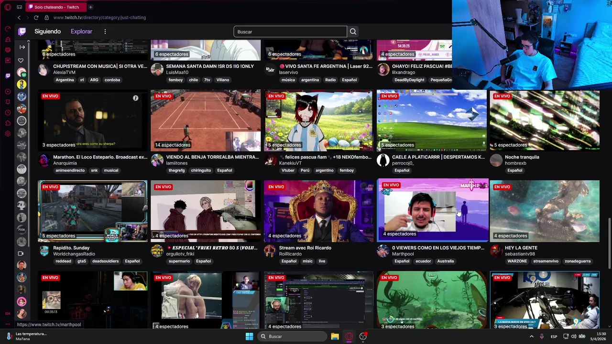
Task: Click the search magnifier button on Twitch
Action: click(353, 32)
